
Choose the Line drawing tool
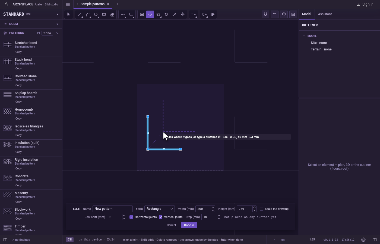[80, 14]
